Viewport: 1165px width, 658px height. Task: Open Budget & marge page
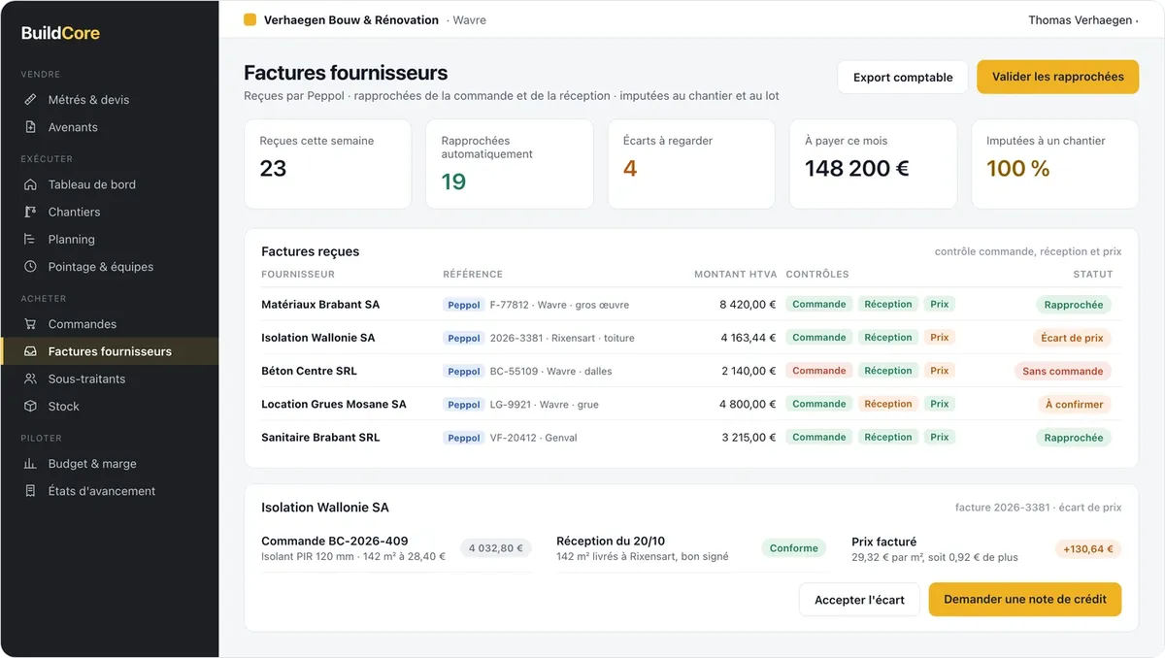pyautogui.click(x=109, y=464)
